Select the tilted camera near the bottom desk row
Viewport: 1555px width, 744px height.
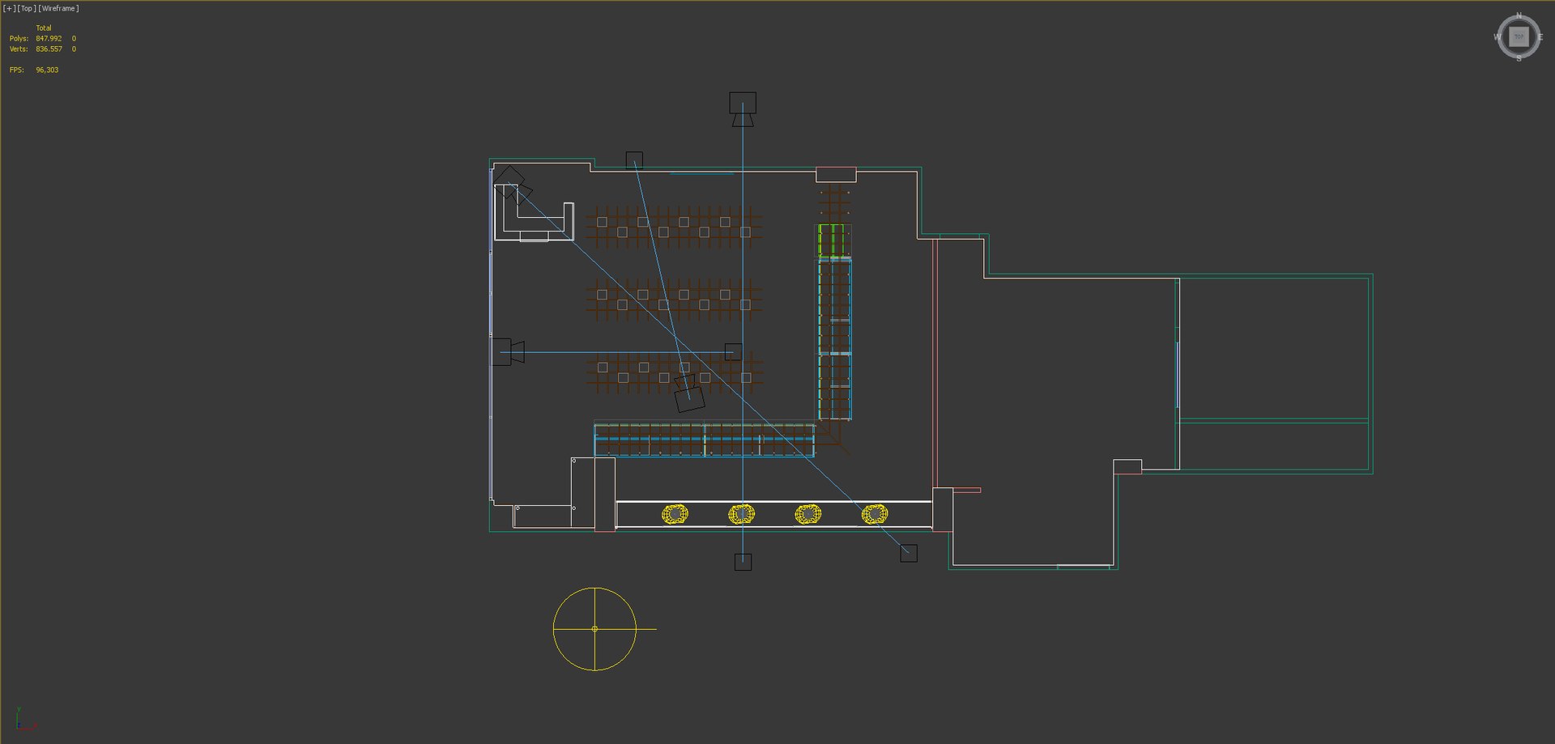point(688,393)
